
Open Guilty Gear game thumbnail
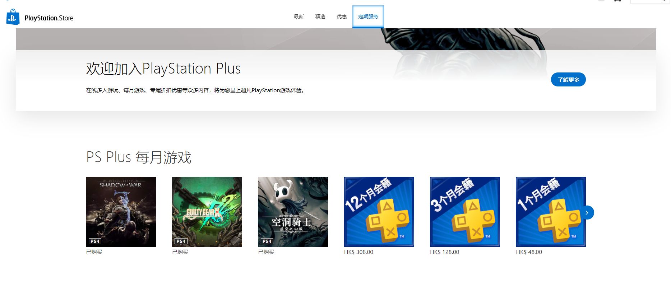coord(207,212)
